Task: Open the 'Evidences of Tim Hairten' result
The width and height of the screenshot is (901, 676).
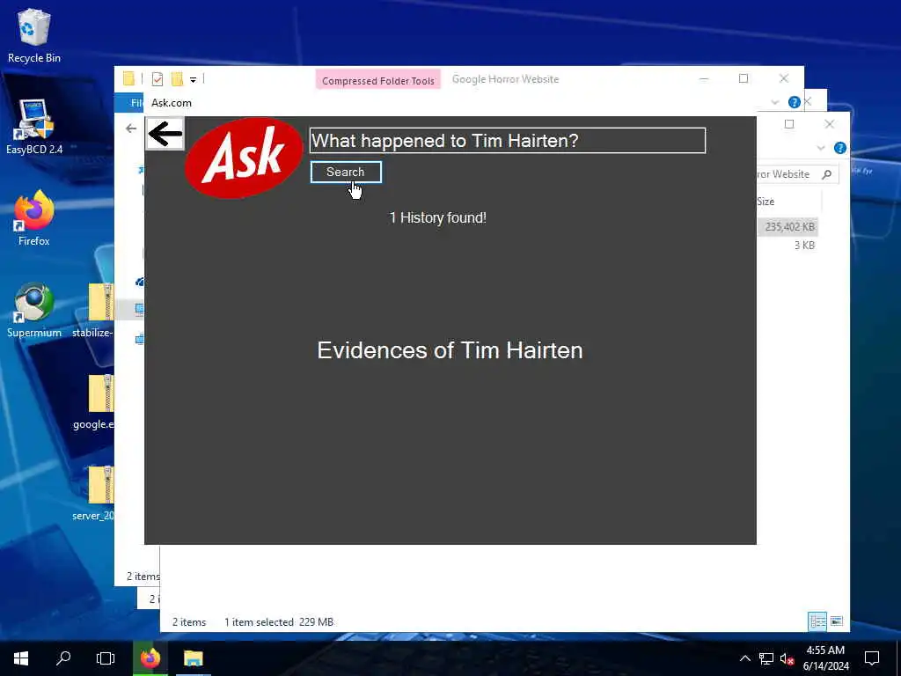Action: pos(450,350)
